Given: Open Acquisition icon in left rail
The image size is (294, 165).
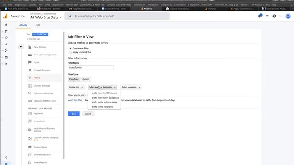Looking at the screenshot, I should coord(6,51).
